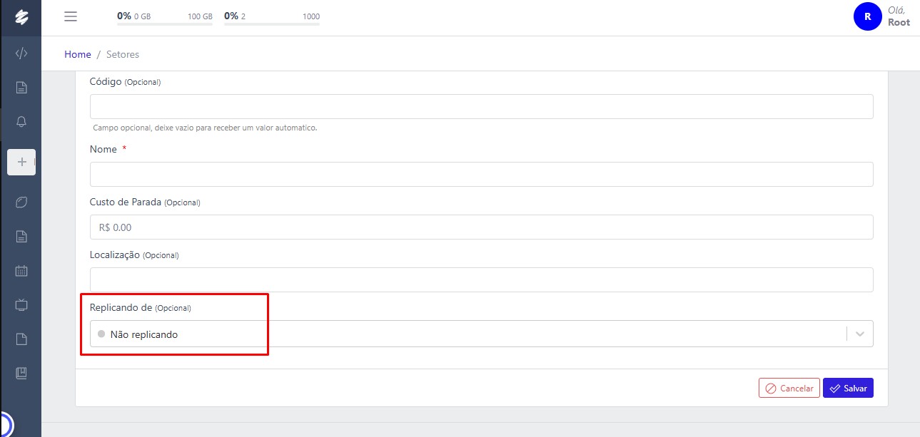The width and height of the screenshot is (920, 437).
Task: Click the storage usage progress bar 100 GB
Action: [165, 24]
